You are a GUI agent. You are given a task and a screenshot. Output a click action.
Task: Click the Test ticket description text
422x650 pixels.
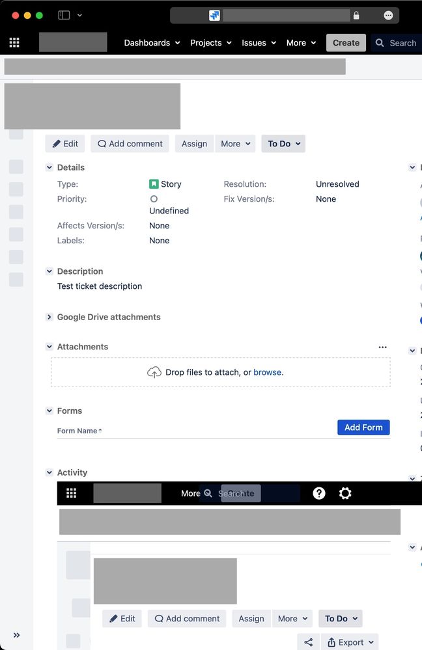point(100,286)
